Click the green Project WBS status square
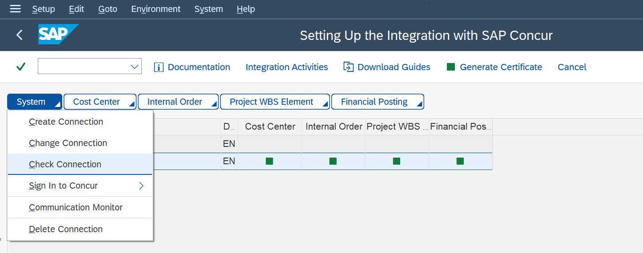 tap(397, 161)
